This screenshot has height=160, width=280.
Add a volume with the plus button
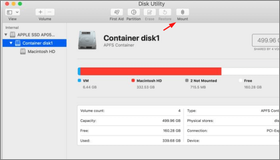pyautogui.click(x=40, y=12)
